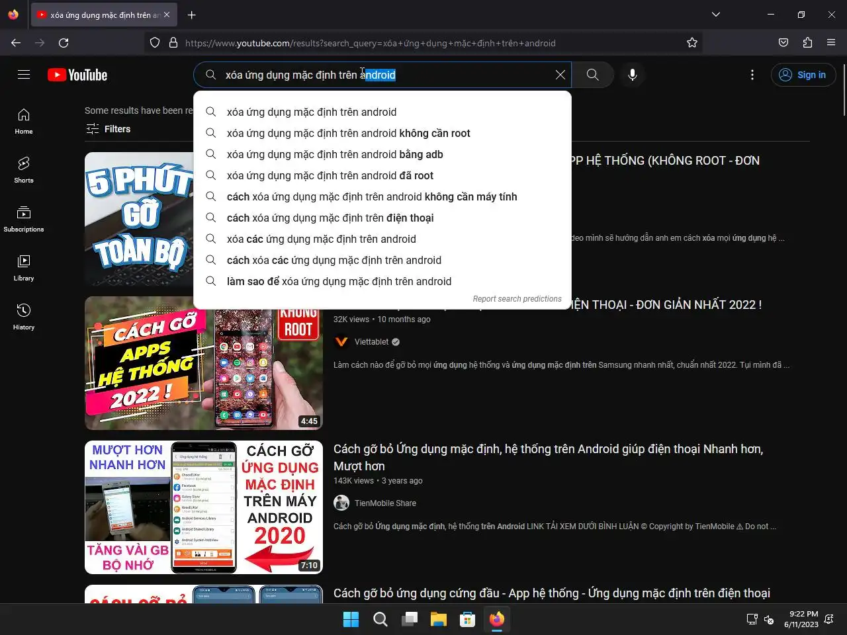The width and height of the screenshot is (847, 635).
Task: Open the YouTube guide hamburger menu
Action: [x=24, y=75]
